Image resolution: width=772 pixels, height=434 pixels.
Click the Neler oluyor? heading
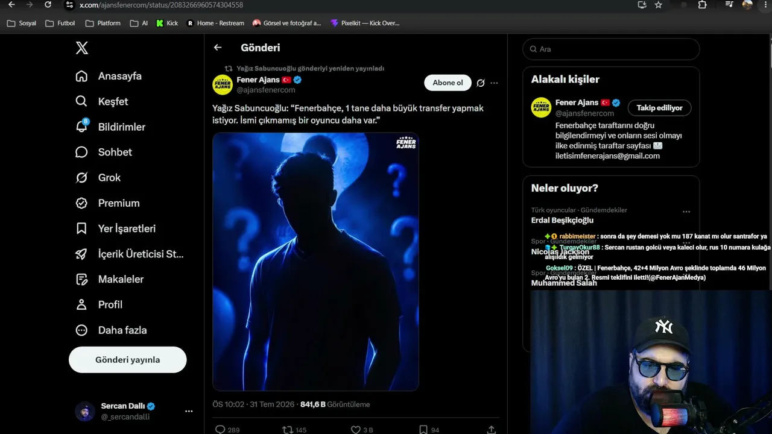(565, 188)
